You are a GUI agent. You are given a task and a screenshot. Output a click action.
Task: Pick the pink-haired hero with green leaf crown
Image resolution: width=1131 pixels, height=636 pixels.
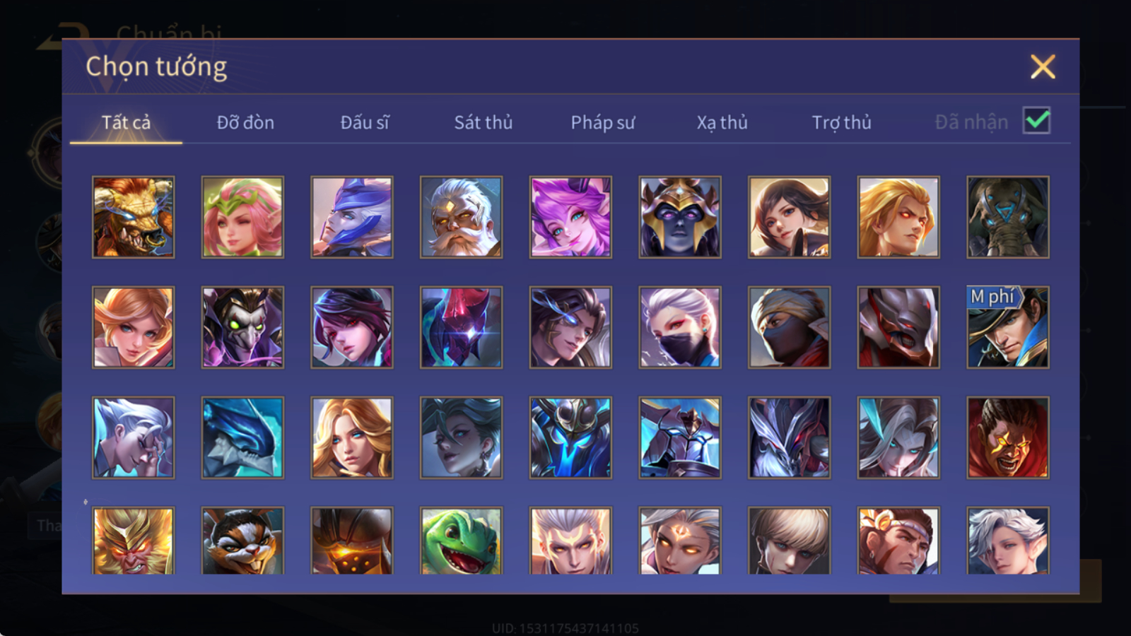click(242, 217)
